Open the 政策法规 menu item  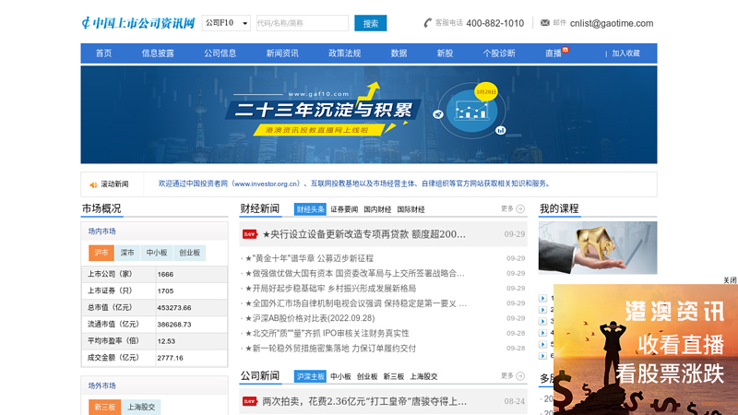pos(344,53)
